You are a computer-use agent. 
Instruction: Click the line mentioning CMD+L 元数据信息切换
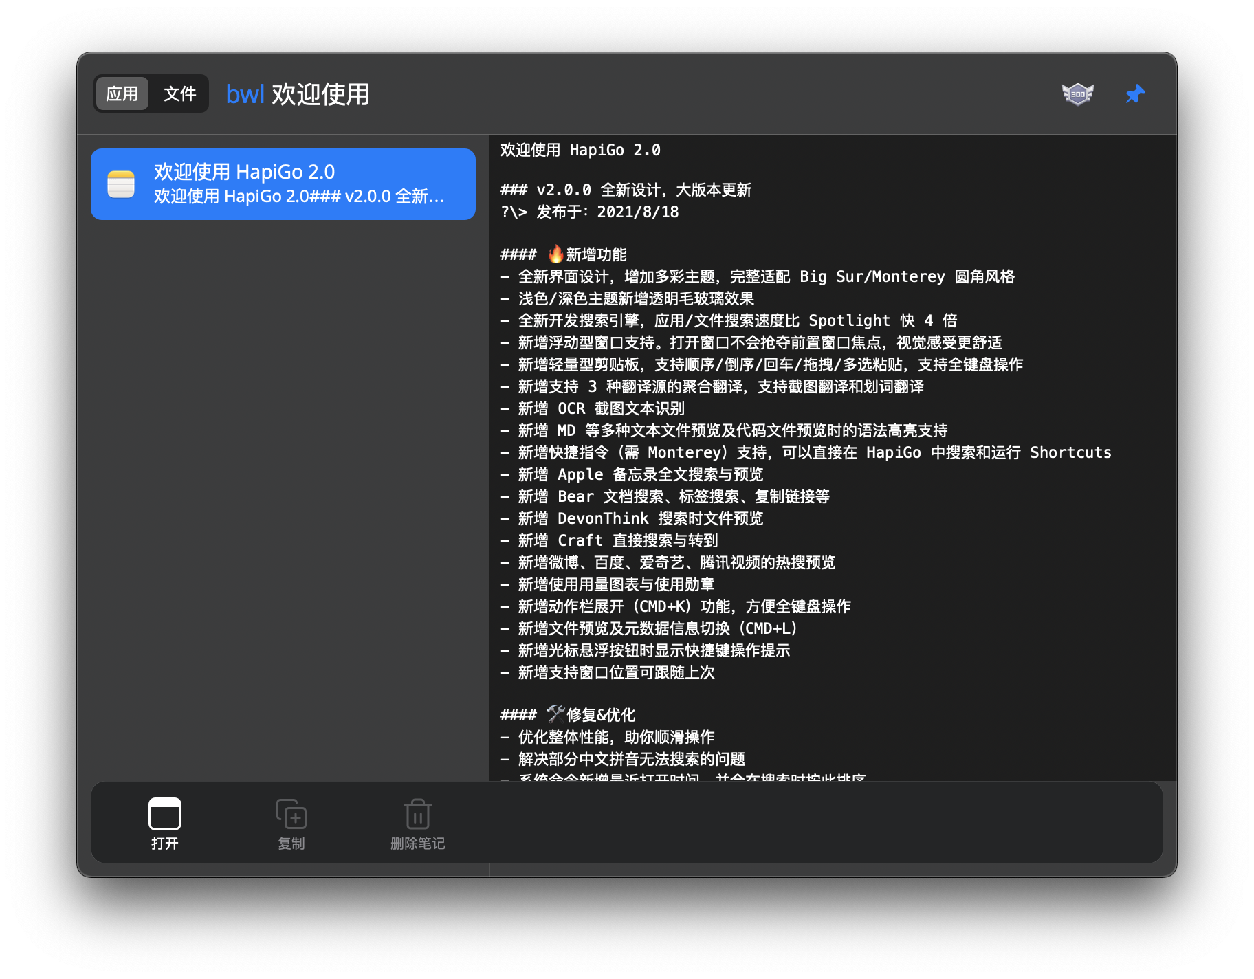click(x=649, y=628)
